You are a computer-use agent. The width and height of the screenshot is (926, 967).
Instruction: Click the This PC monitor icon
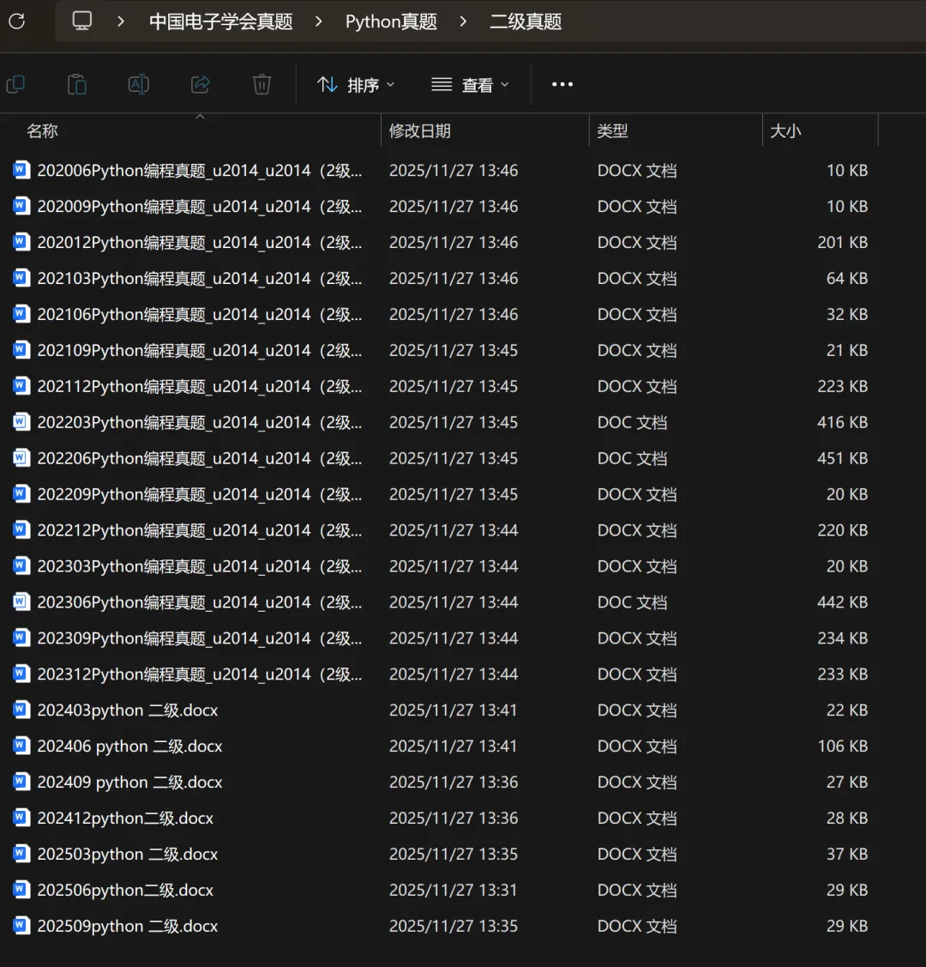82,21
